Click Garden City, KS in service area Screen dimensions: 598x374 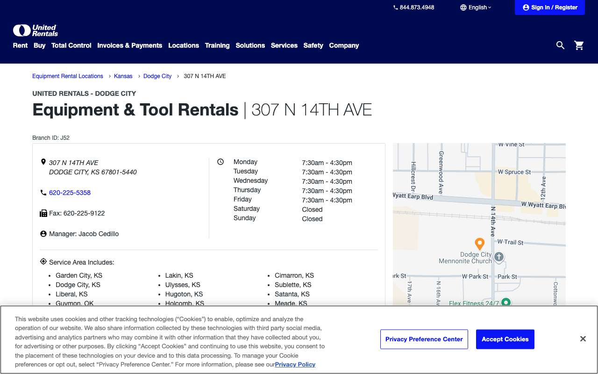point(79,275)
